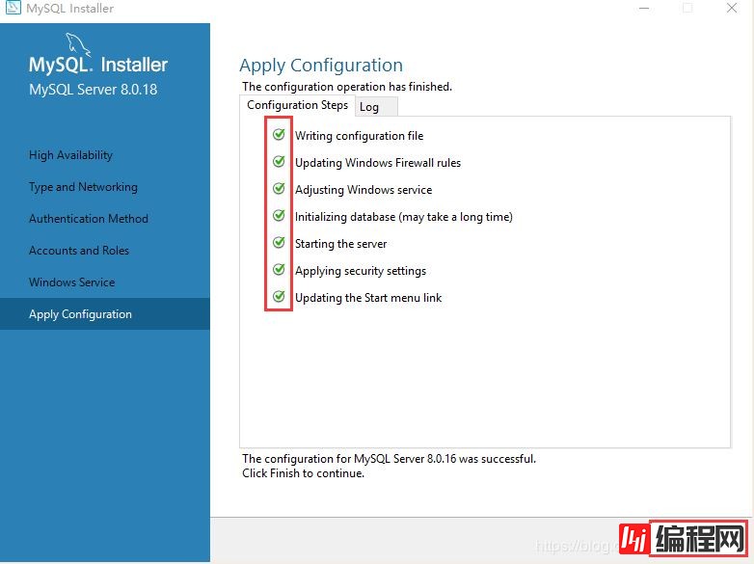Click the MySQL dolphin logo in sidebar
Image resolution: width=754 pixels, height=564 pixels.
pos(78,44)
